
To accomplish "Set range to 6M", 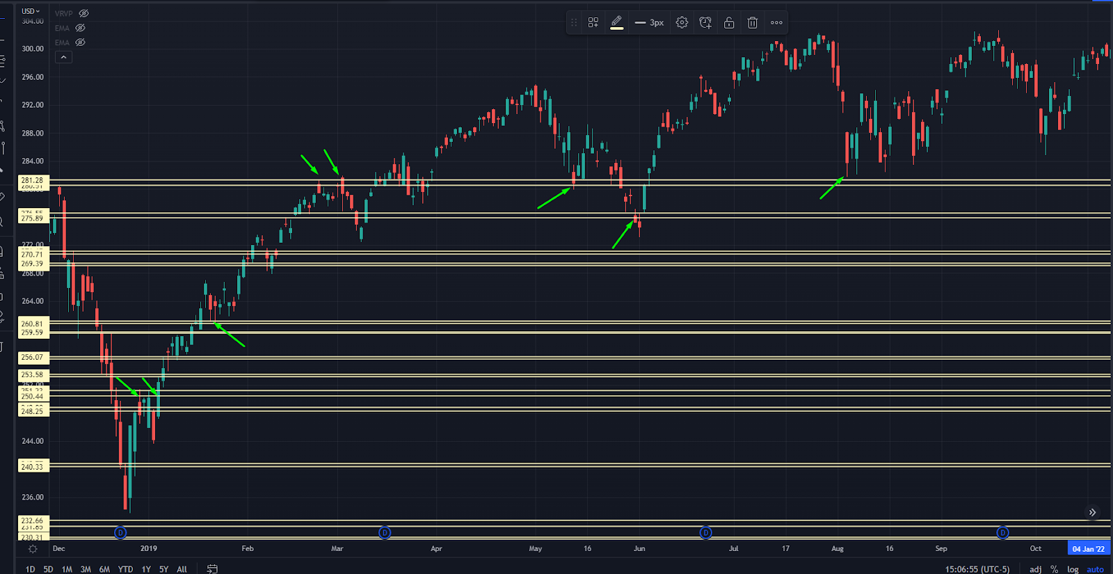I will coord(104,569).
